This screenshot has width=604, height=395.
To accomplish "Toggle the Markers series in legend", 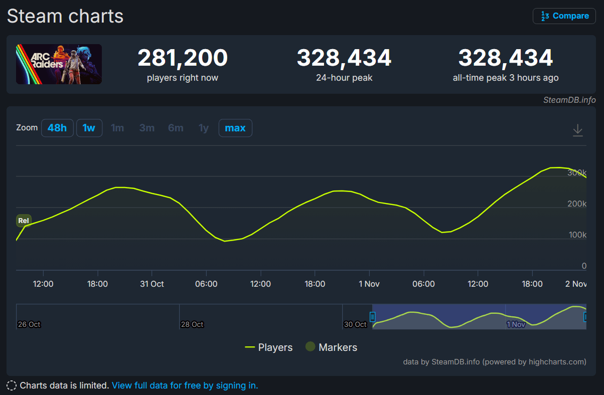I will [332, 347].
